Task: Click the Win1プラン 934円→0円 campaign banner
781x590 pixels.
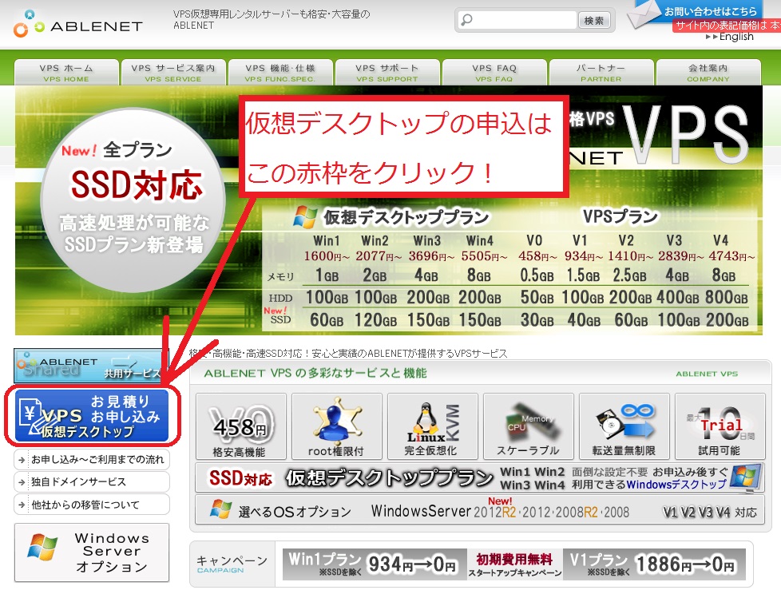Action: 373,564
